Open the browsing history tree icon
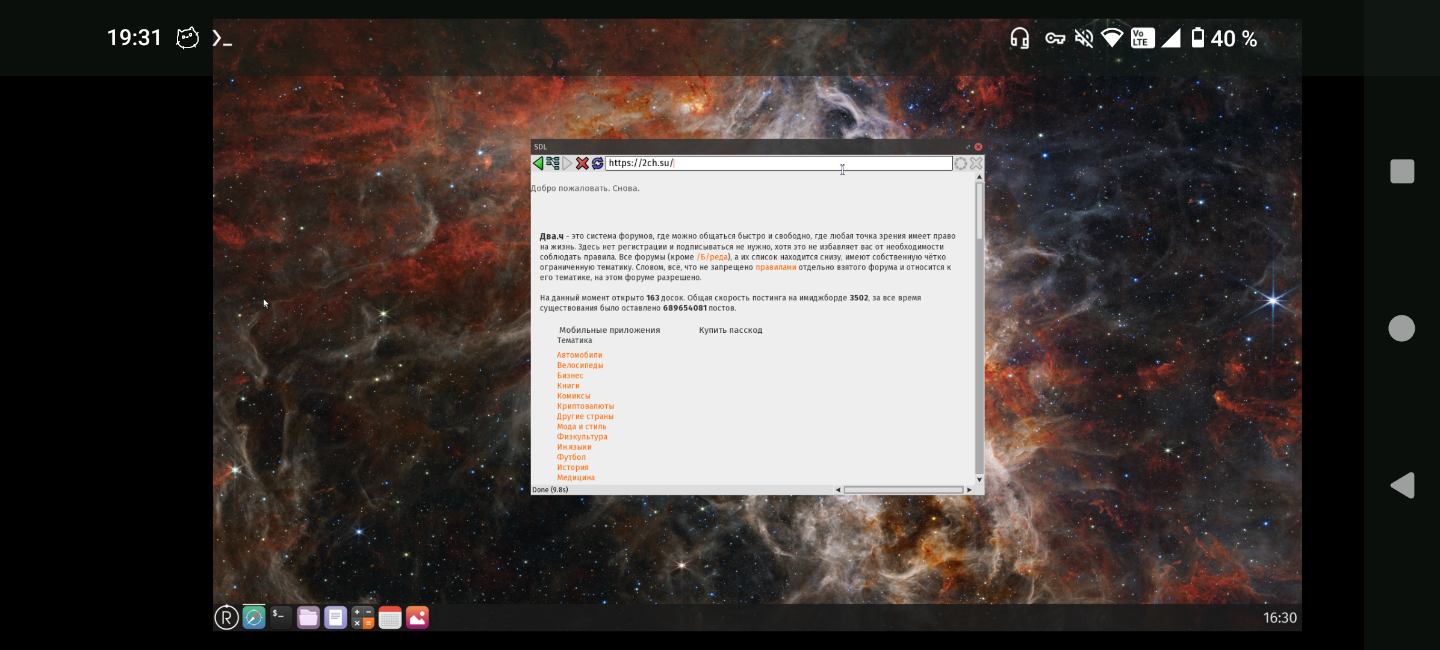This screenshot has width=1440, height=650. (x=553, y=163)
